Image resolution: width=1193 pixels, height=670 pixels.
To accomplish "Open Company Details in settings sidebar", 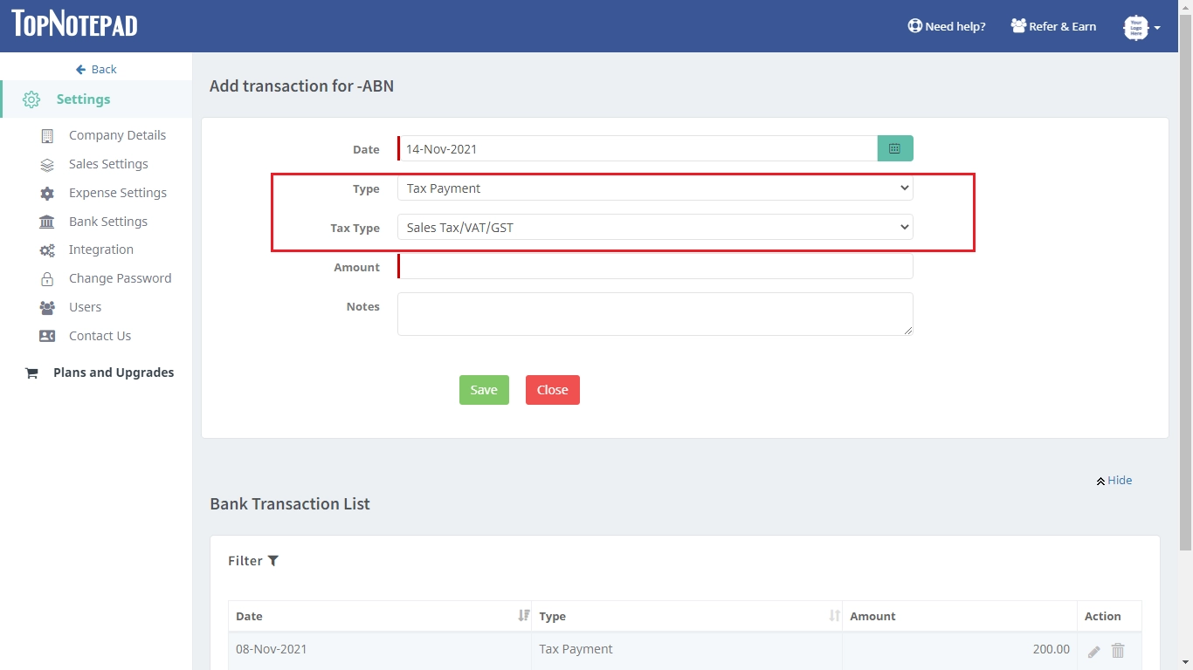I will (117, 135).
